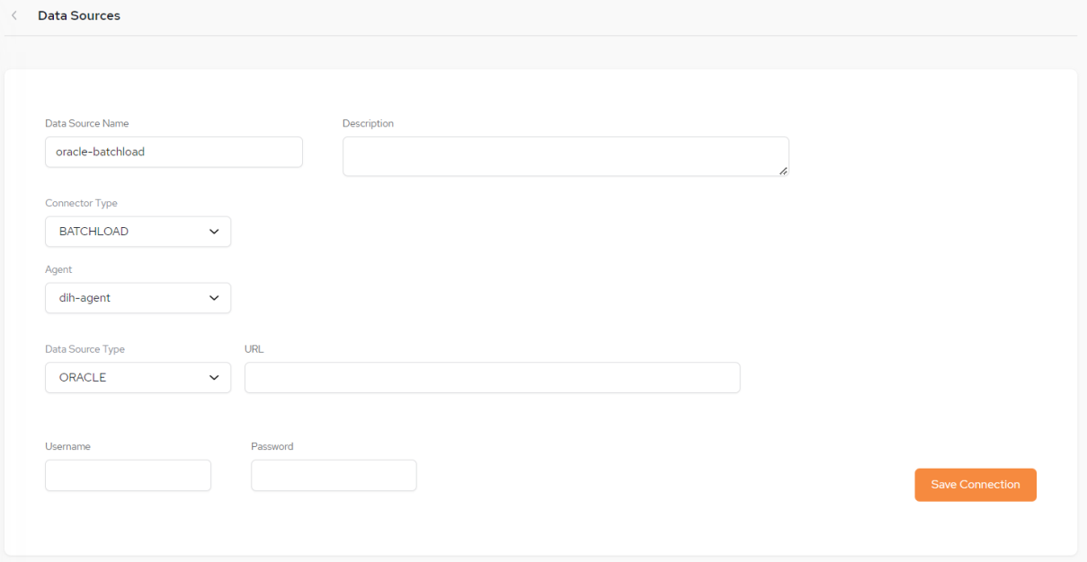Save the connection with the orange button
This screenshot has height=562, width=1087.
pos(976,485)
